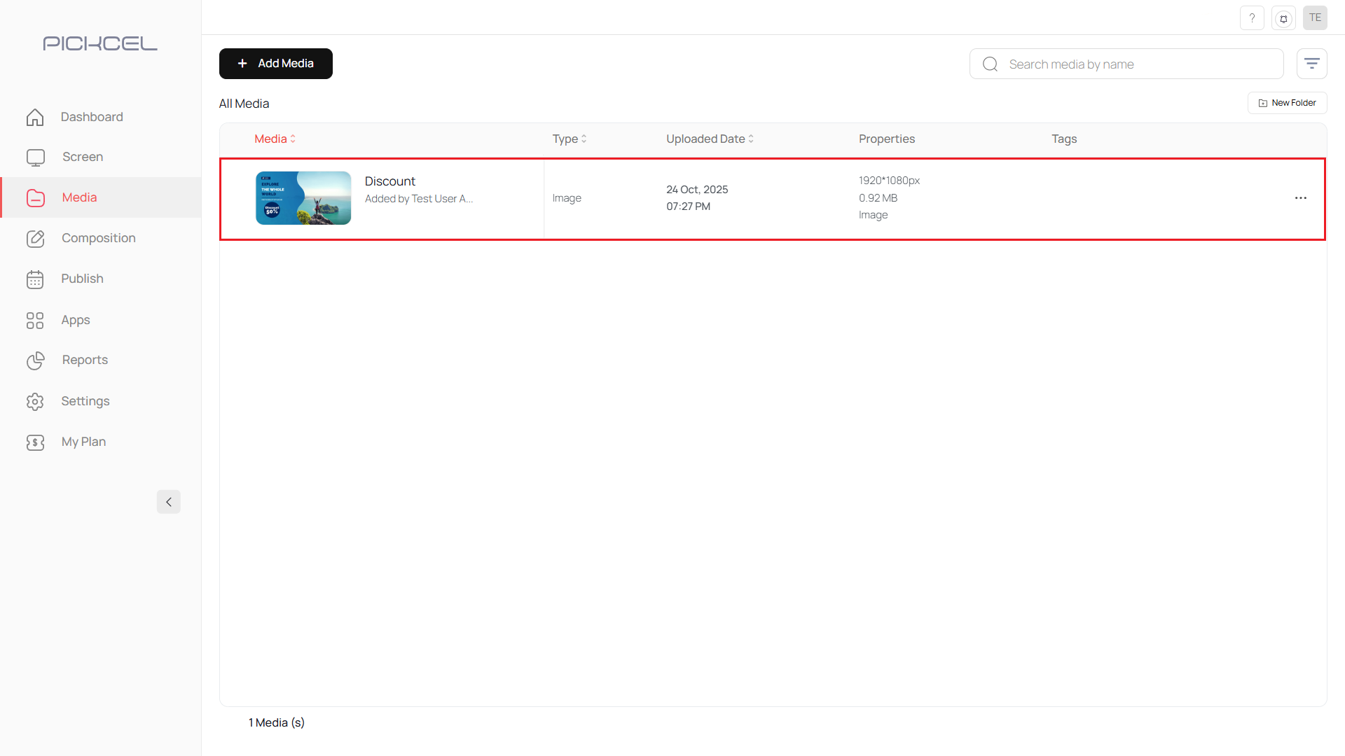Collapse the left navigation sidebar
The width and height of the screenshot is (1345, 756).
(168, 502)
